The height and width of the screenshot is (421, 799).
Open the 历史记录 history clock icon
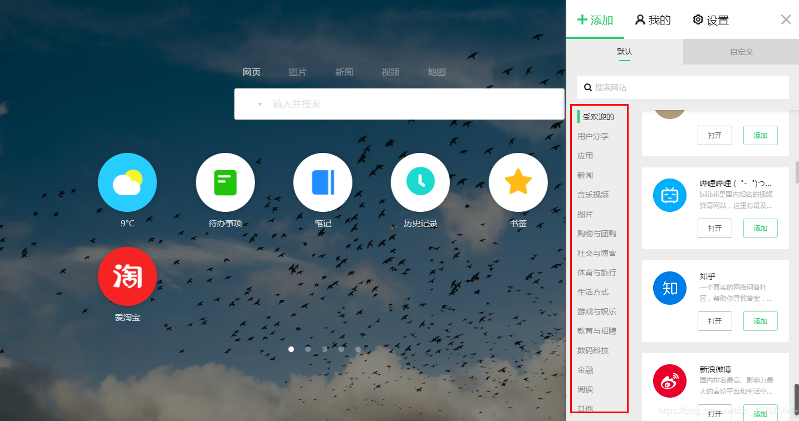pyautogui.click(x=420, y=182)
